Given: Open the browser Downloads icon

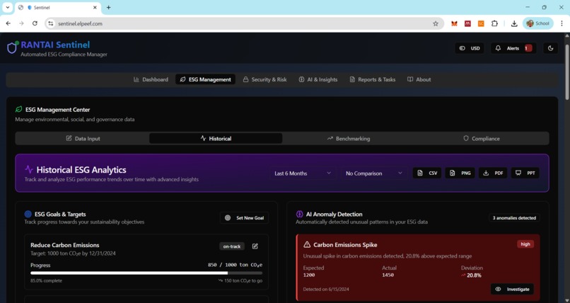Looking at the screenshot, I should point(514,23).
